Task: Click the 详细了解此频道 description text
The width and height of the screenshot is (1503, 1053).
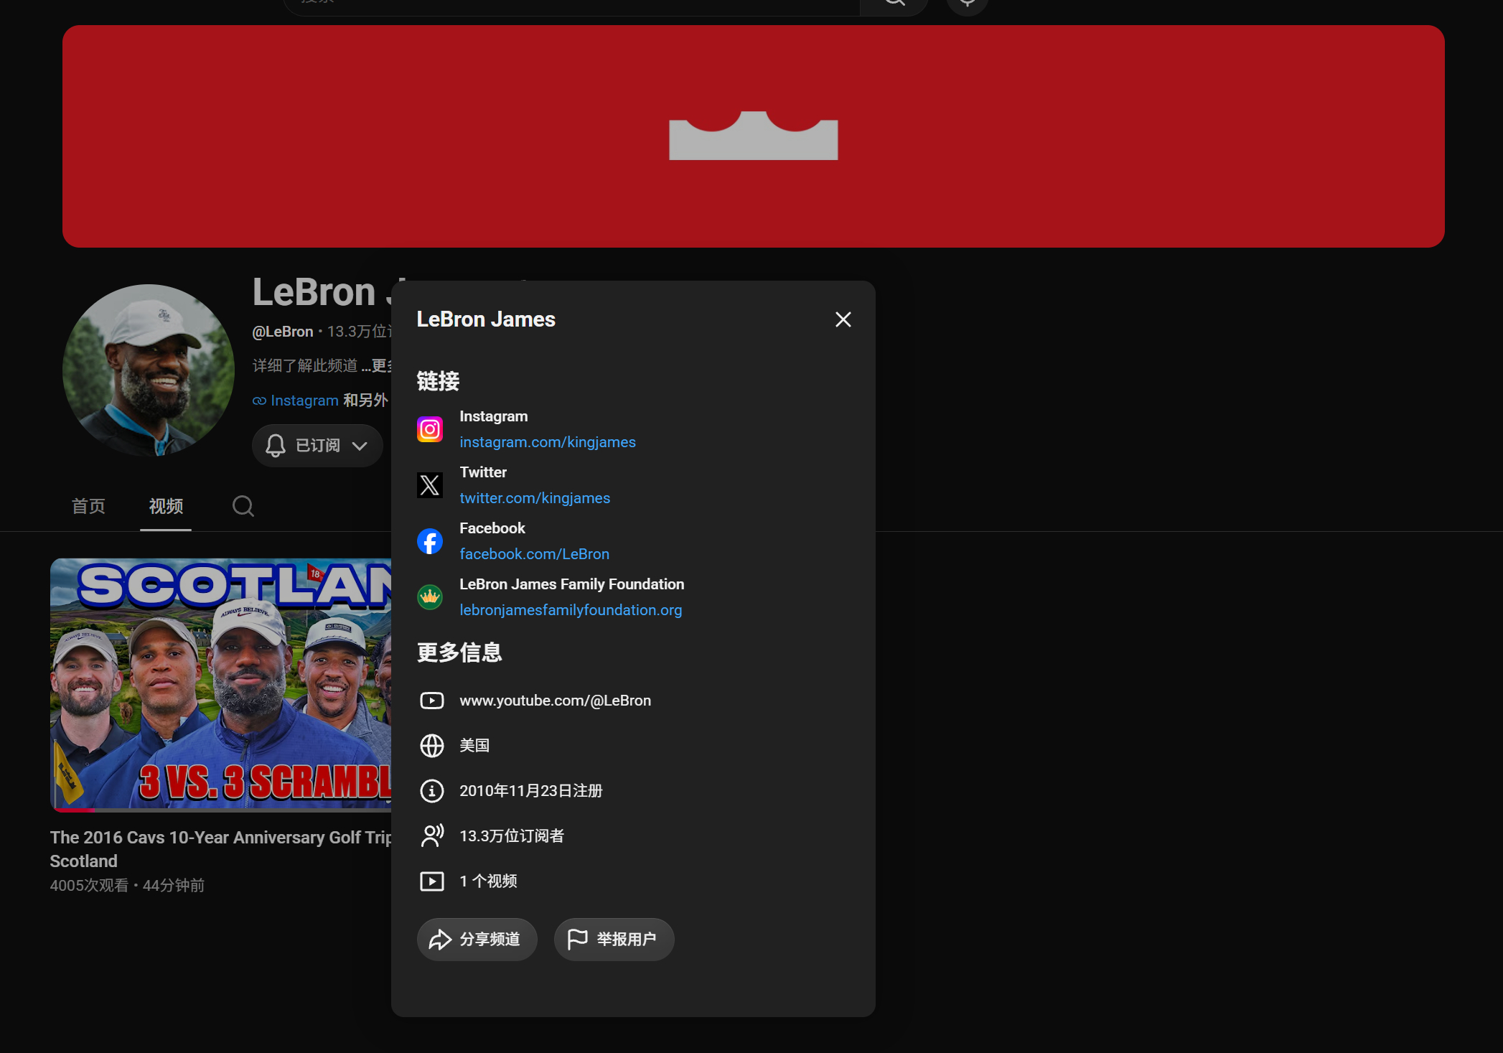Action: (305, 366)
